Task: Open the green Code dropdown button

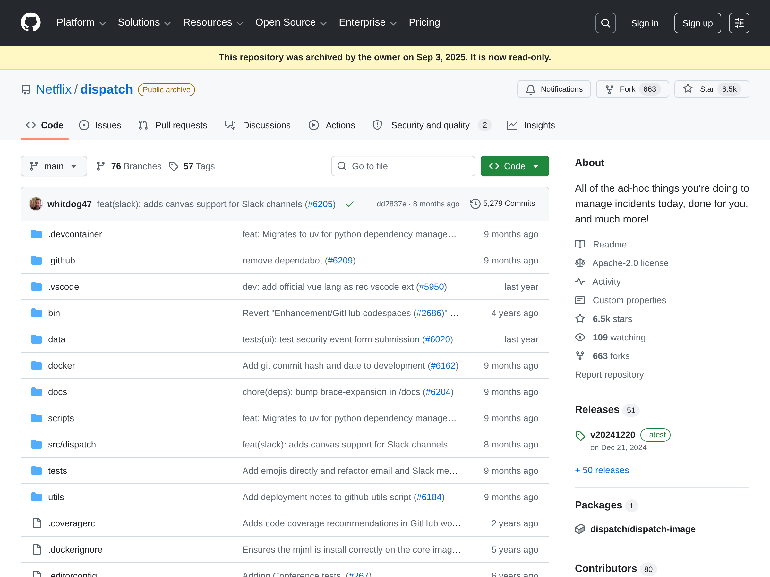Action: 515,166
